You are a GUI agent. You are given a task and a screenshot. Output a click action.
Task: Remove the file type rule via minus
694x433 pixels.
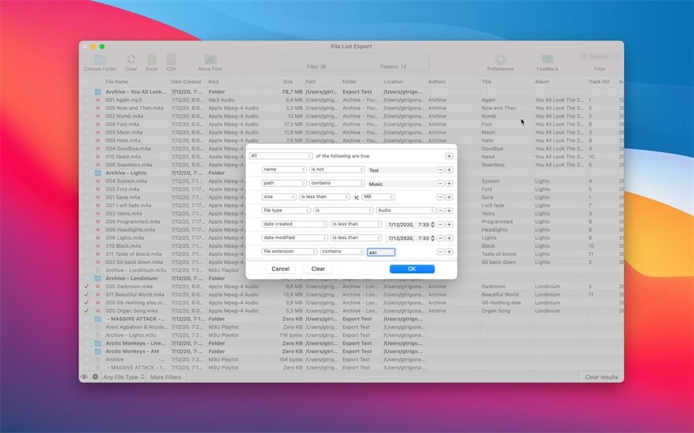441,211
